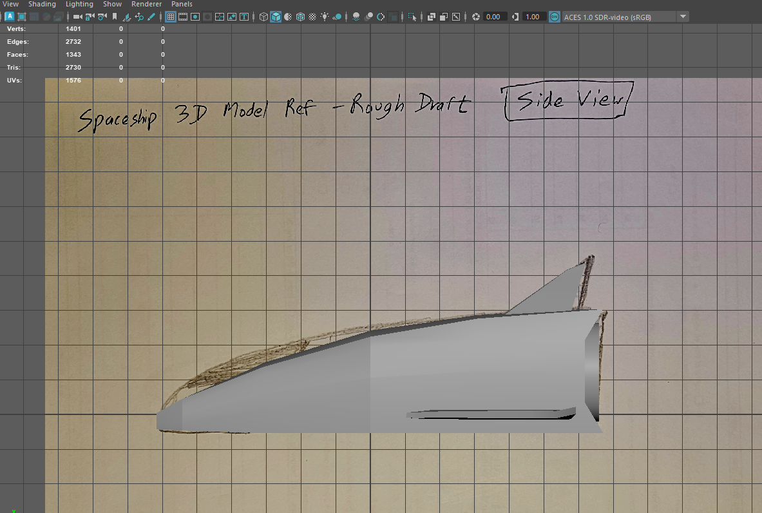762x513 pixels.
Task: Click the Gamma value field showing 1.00
Action: tap(532, 17)
